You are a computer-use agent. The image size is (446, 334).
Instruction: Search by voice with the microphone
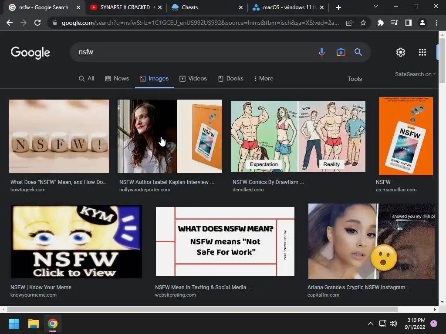pos(322,52)
